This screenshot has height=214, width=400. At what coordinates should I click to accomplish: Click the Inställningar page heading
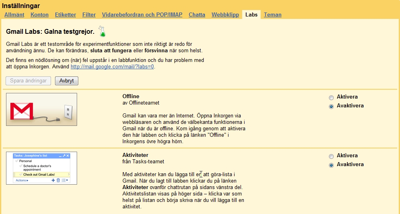pos(21,6)
